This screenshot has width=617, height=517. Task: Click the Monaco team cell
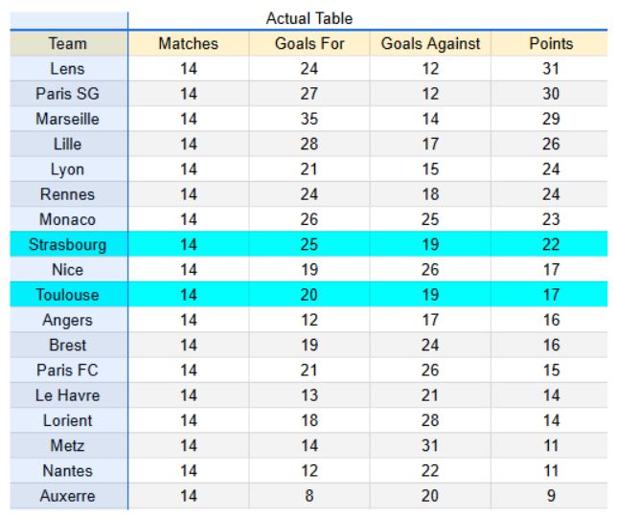(x=67, y=220)
